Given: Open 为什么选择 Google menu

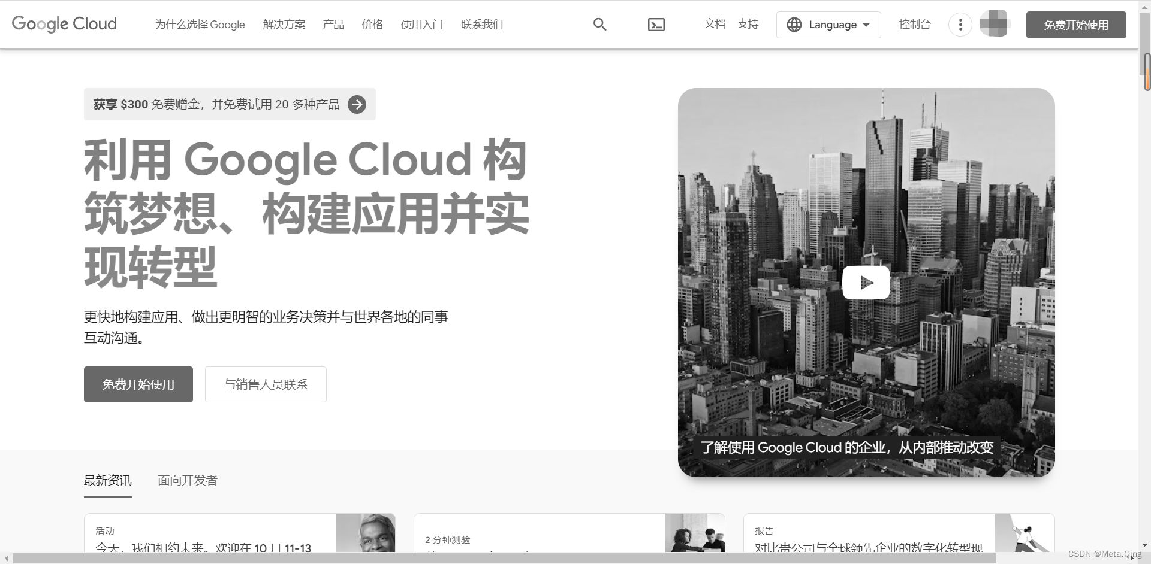Looking at the screenshot, I should [x=200, y=25].
